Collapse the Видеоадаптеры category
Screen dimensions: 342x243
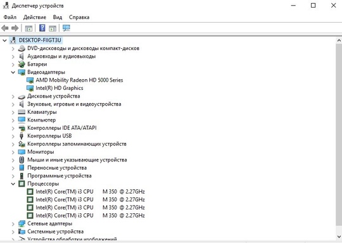tap(13, 72)
